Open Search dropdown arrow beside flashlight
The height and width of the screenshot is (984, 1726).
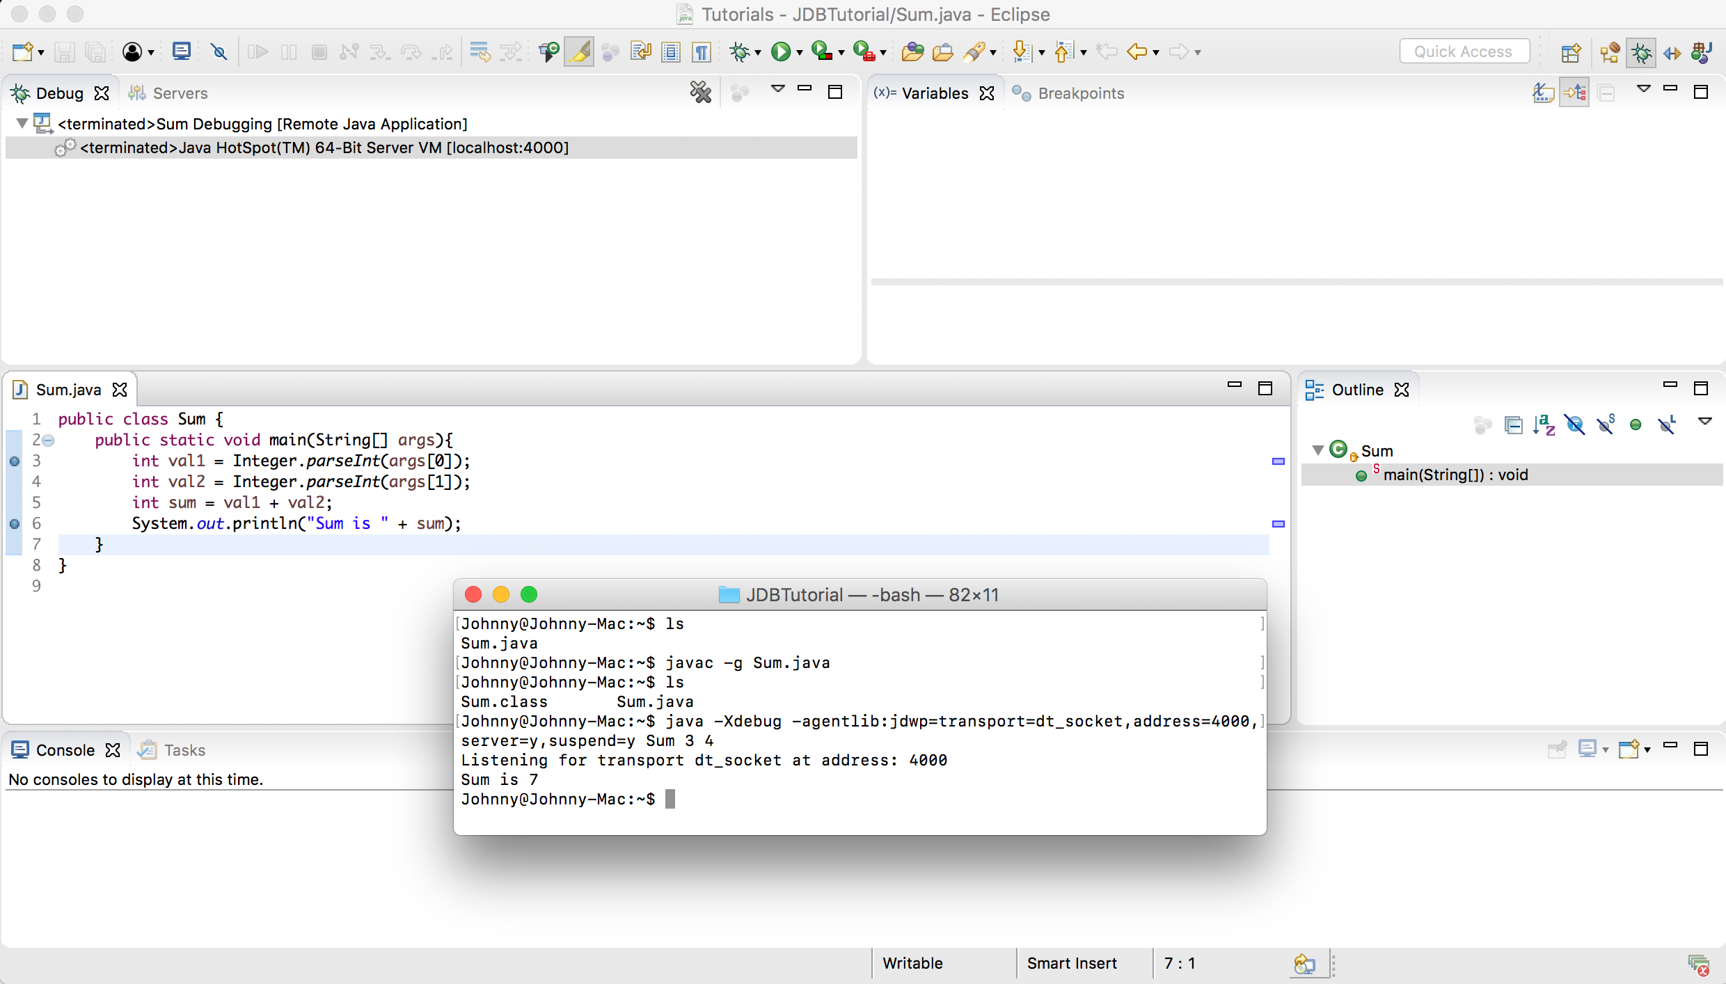pyautogui.click(x=993, y=53)
